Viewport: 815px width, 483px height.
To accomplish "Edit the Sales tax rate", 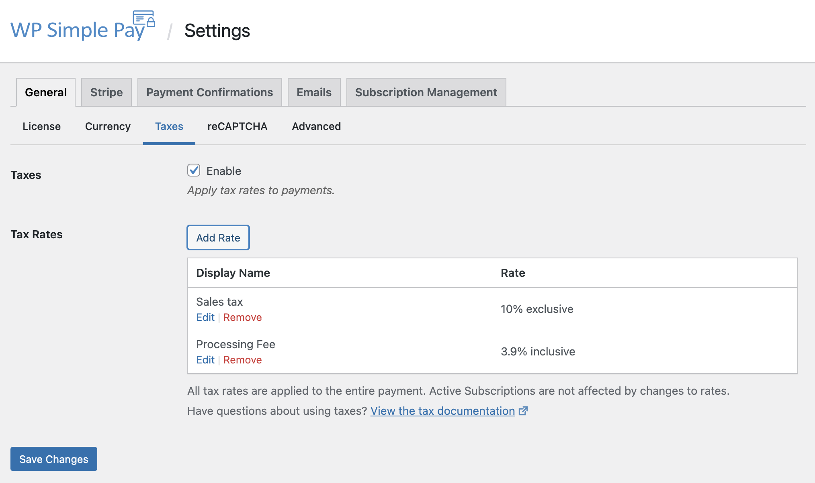I will coord(205,317).
